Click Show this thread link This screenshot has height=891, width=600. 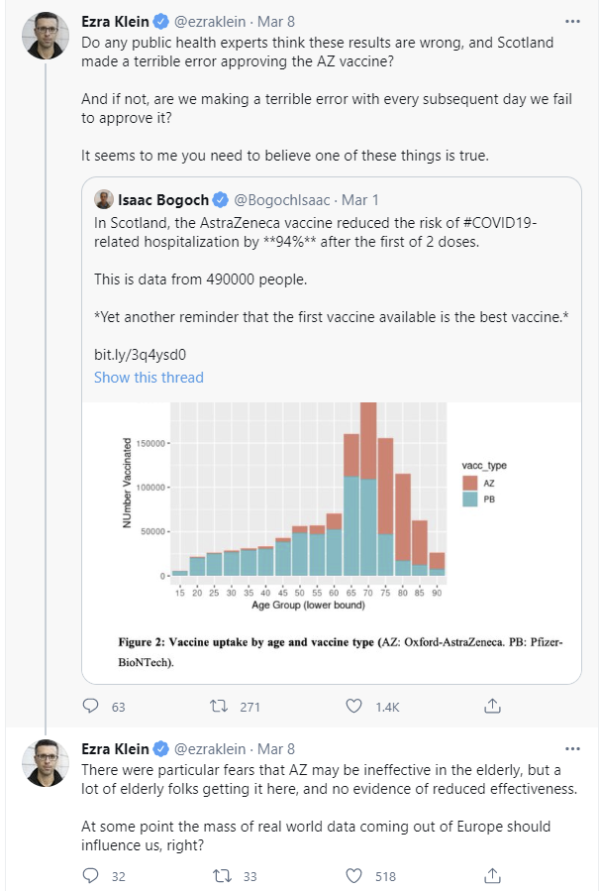click(149, 378)
